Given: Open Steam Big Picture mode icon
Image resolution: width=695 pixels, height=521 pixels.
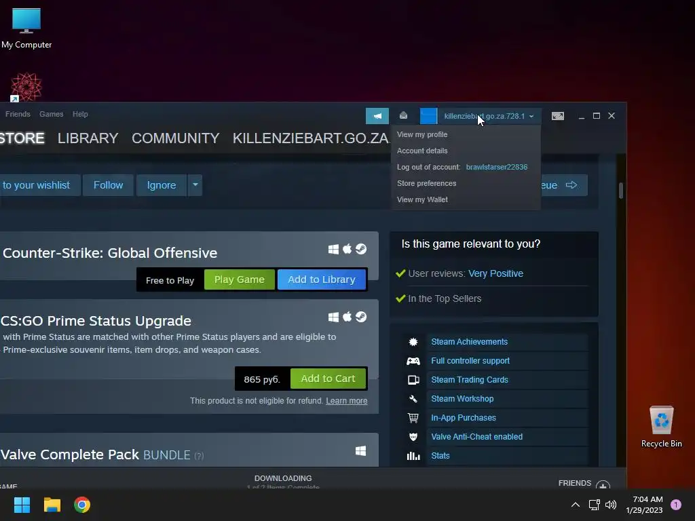Looking at the screenshot, I should (558, 116).
